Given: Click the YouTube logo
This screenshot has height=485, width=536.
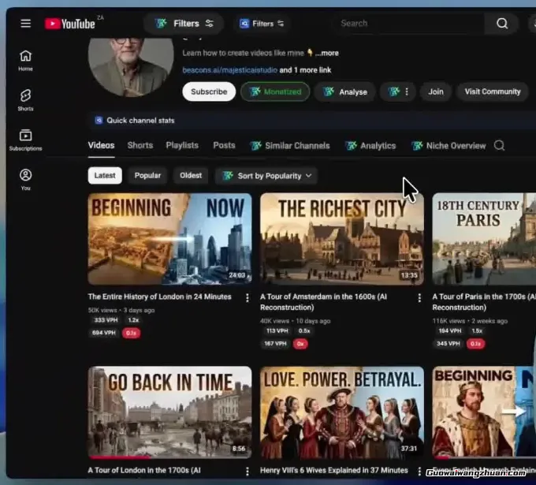Looking at the screenshot, I should coord(70,24).
